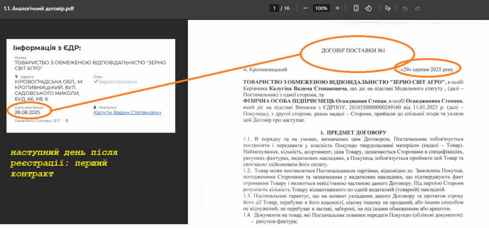This screenshot has height=228, width=489.
Task: Click the 100% zoom level field
Action: click(321, 9)
